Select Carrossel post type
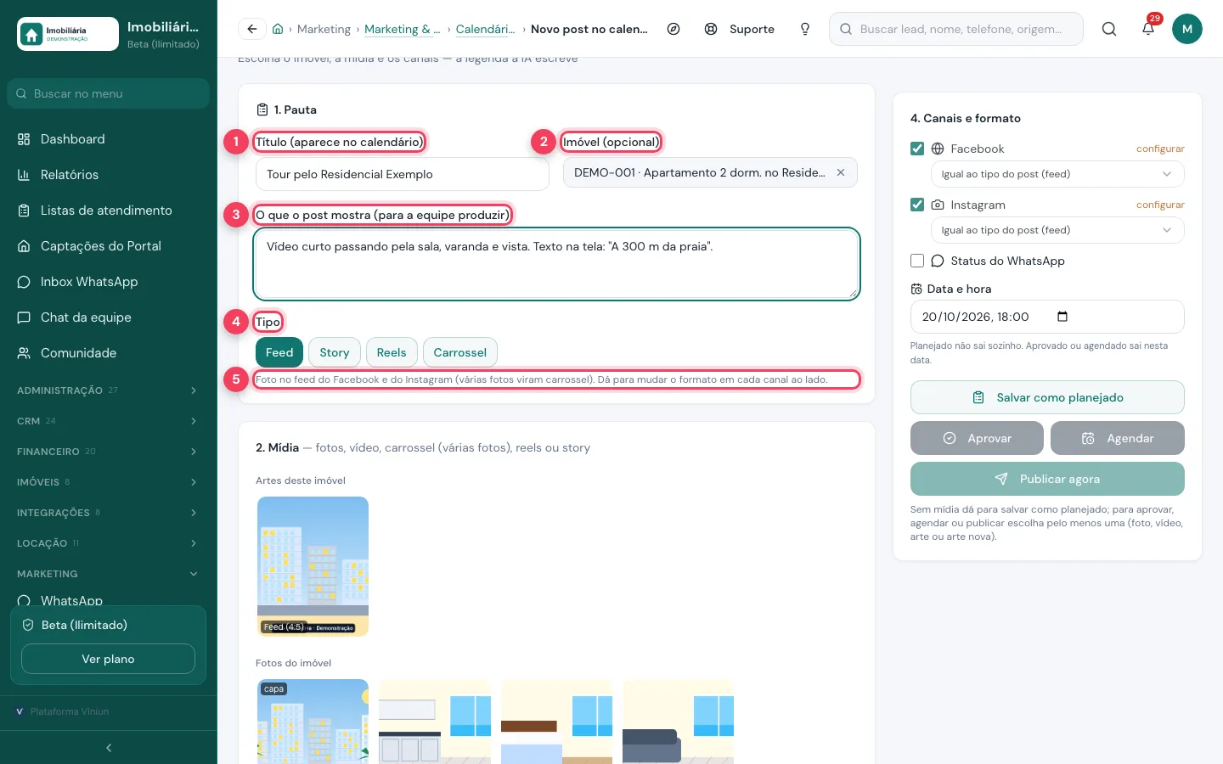The width and height of the screenshot is (1223, 764). tap(460, 352)
